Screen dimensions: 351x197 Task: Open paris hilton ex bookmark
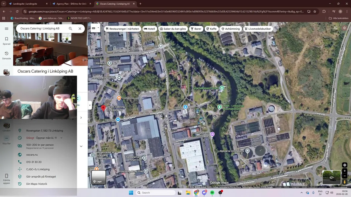point(52,18)
